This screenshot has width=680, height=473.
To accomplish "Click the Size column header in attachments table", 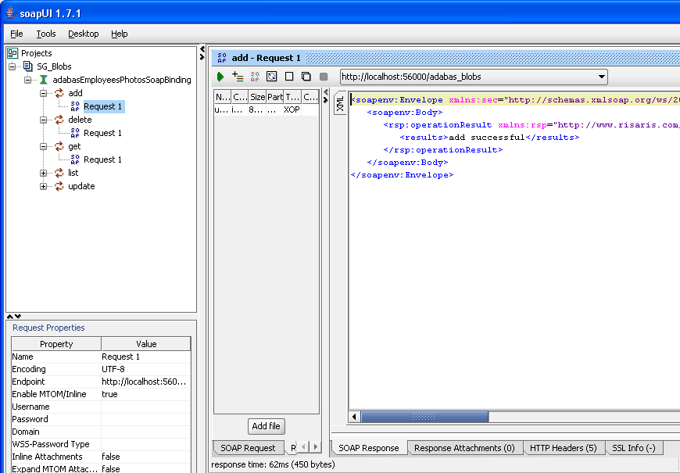I will [257, 97].
